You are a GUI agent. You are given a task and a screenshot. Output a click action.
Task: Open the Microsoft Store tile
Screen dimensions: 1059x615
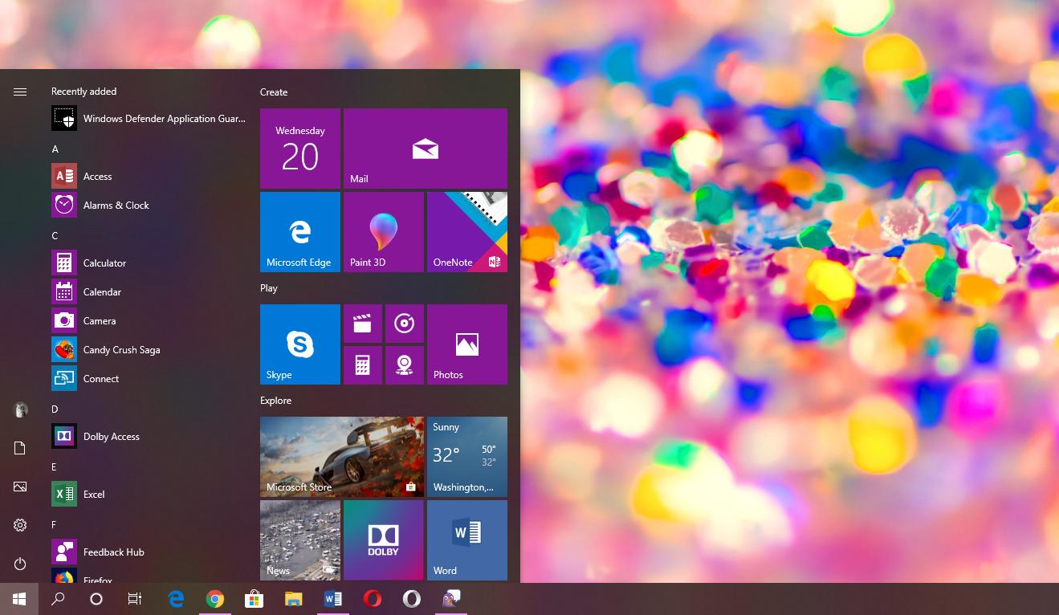(x=342, y=457)
